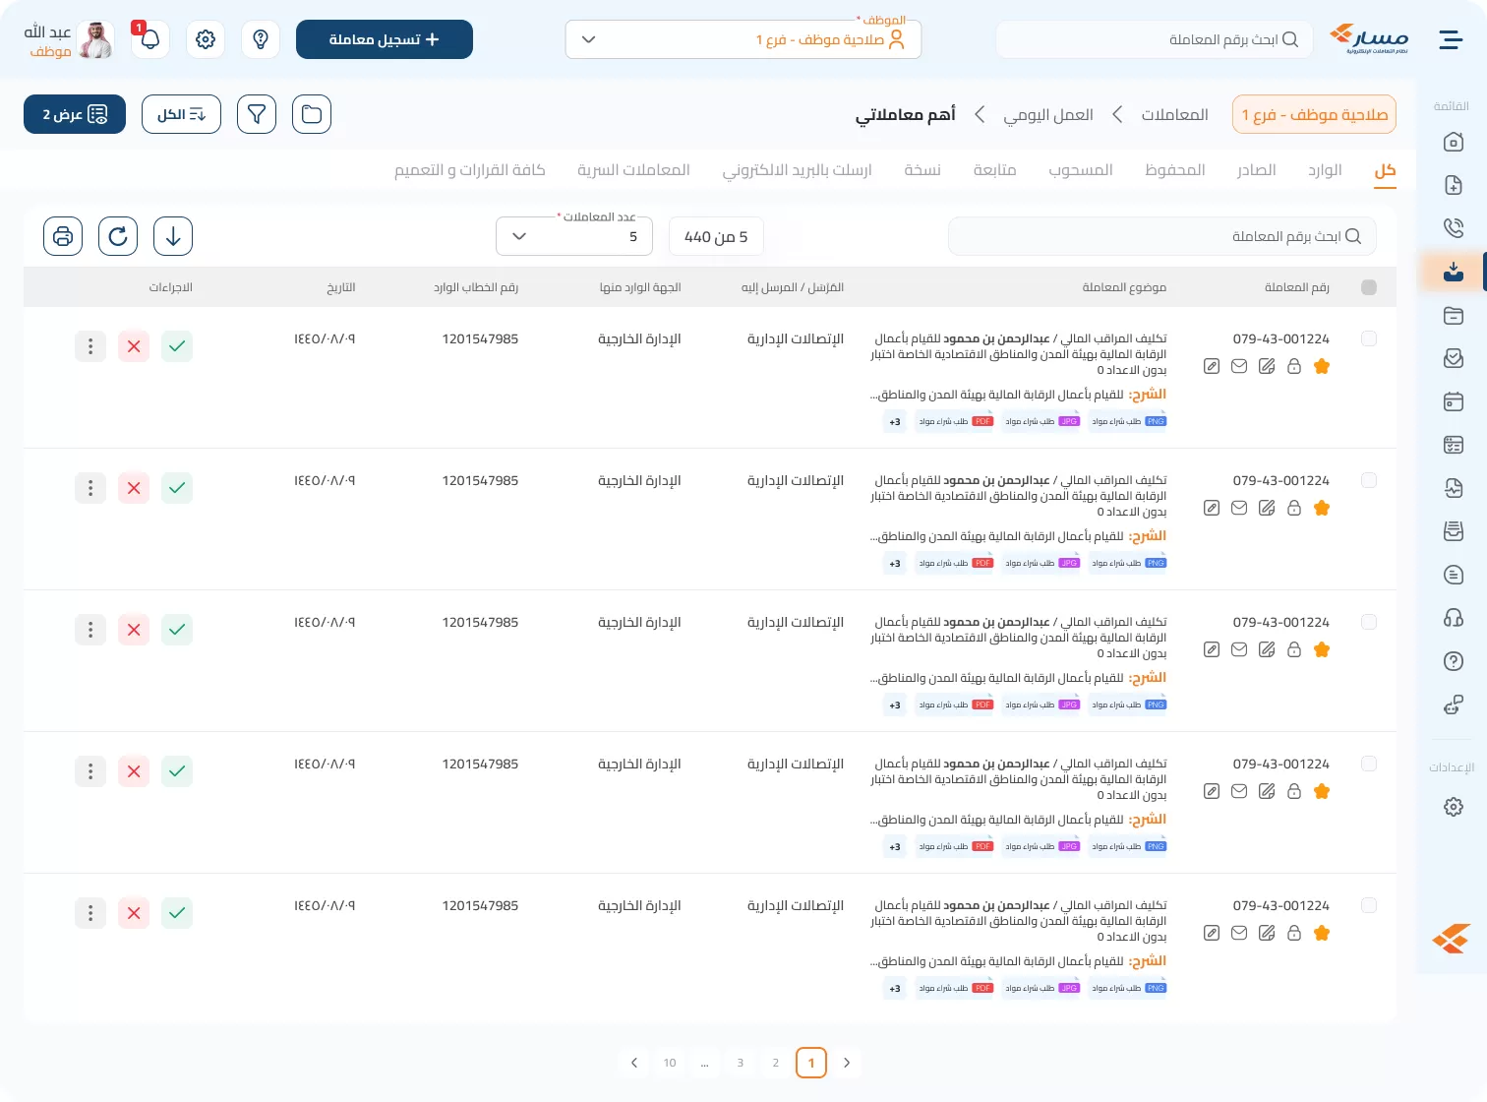
Task: Focus the table ابحث برقم المعاملة search field
Action: coord(1162,236)
